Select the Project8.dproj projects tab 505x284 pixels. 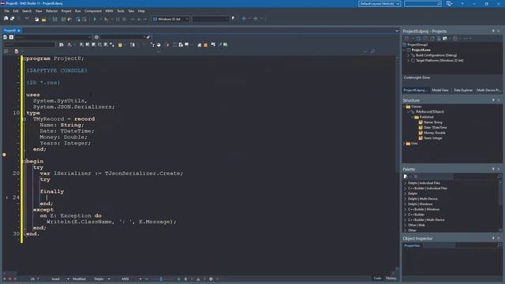pyautogui.click(x=415, y=90)
